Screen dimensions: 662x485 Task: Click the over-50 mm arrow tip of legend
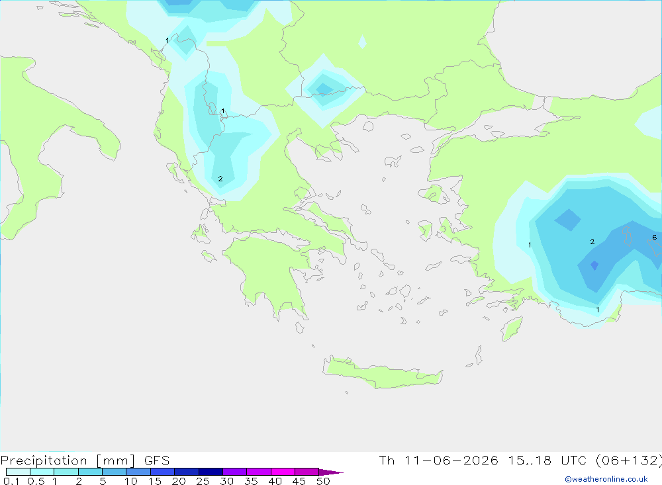click(331, 472)
